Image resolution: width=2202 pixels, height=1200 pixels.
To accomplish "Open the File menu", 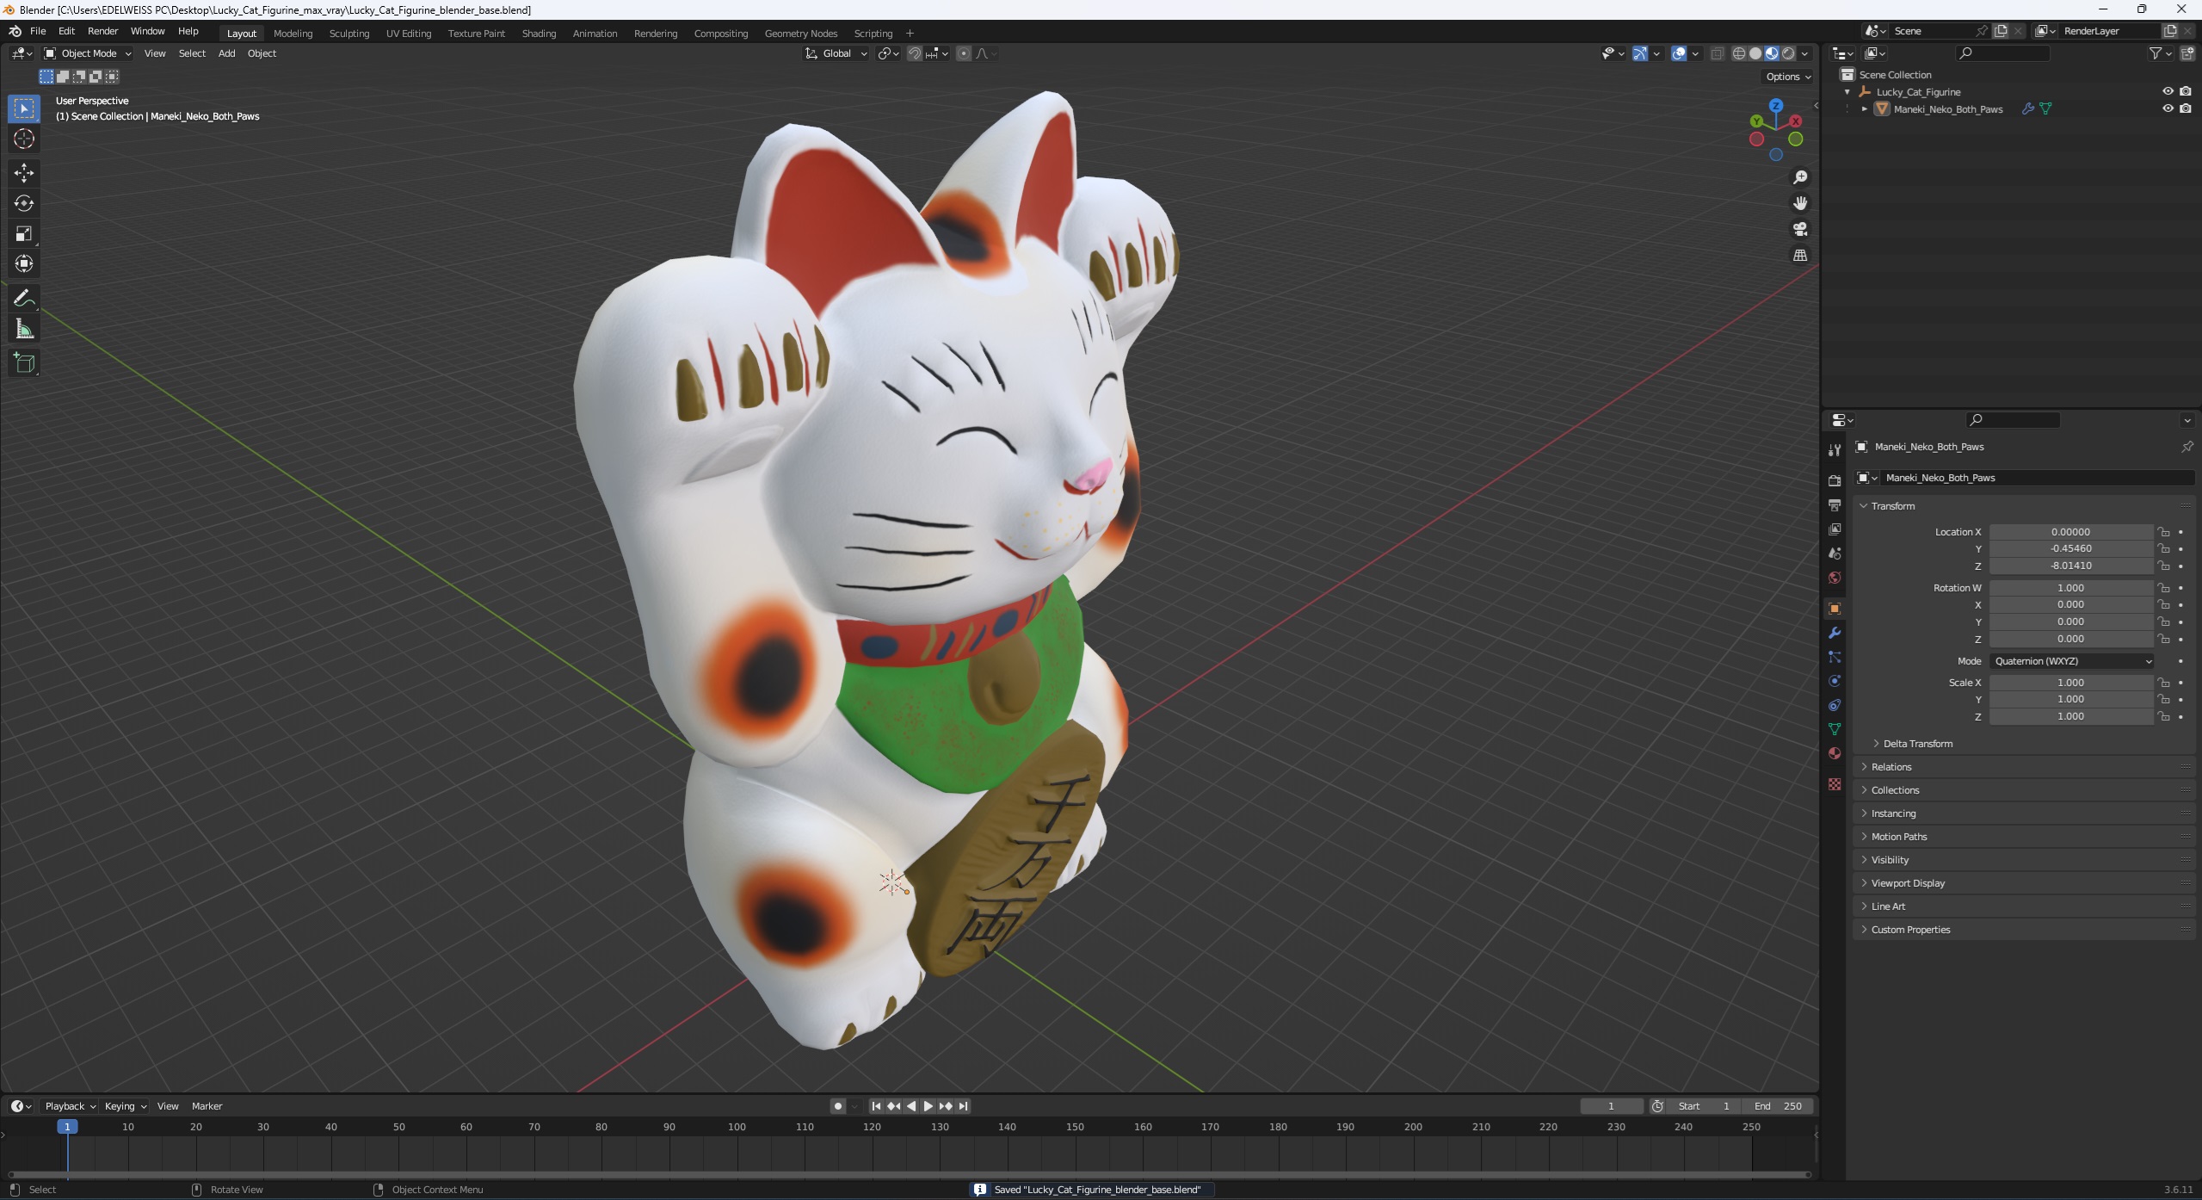I will coord(38,31).
